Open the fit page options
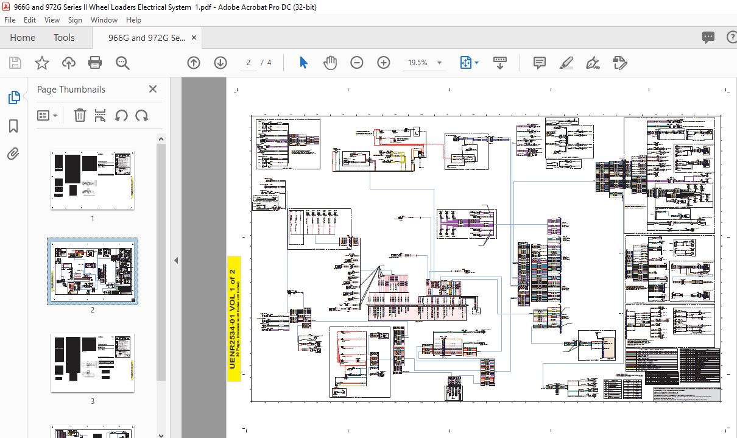 469,63
